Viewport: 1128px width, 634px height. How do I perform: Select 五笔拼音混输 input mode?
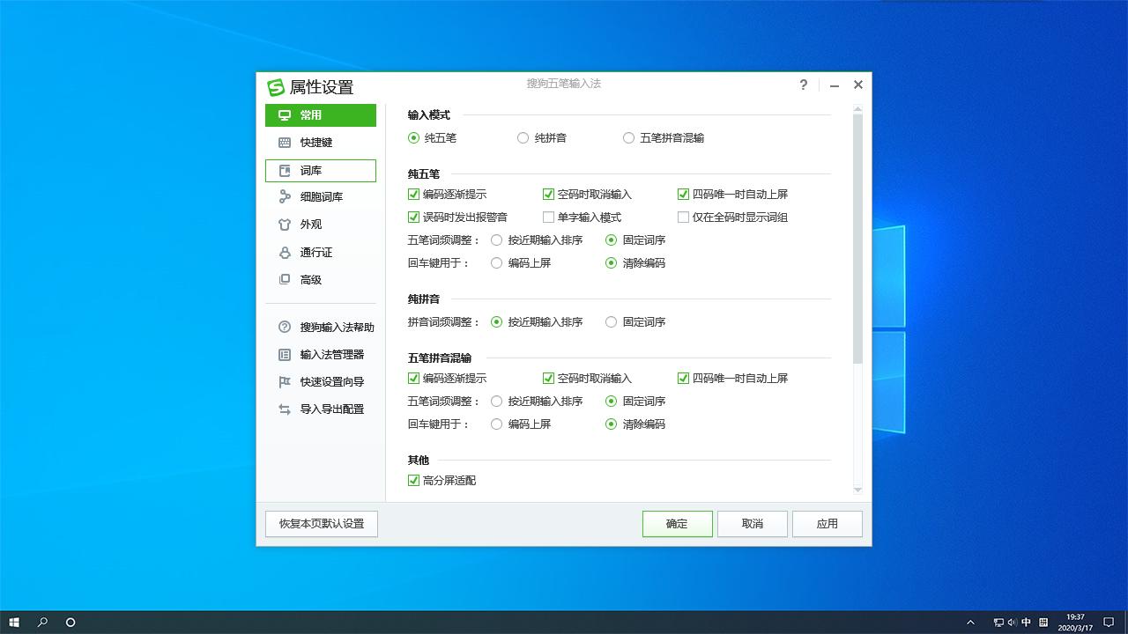click(628, 138)
